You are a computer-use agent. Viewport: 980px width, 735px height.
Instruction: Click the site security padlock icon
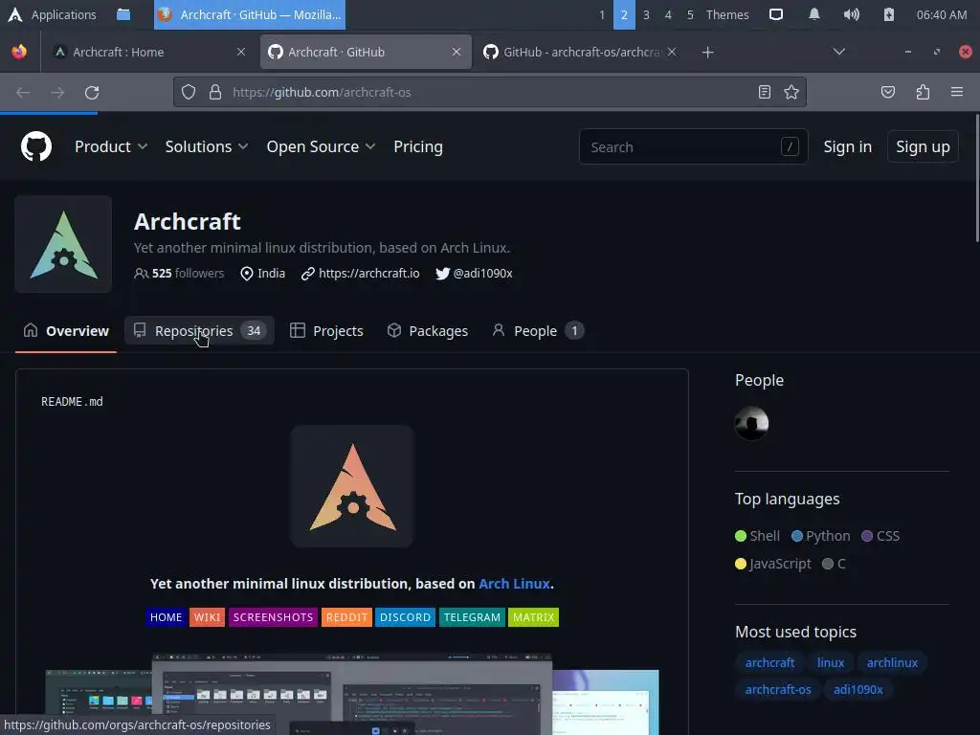215,93
